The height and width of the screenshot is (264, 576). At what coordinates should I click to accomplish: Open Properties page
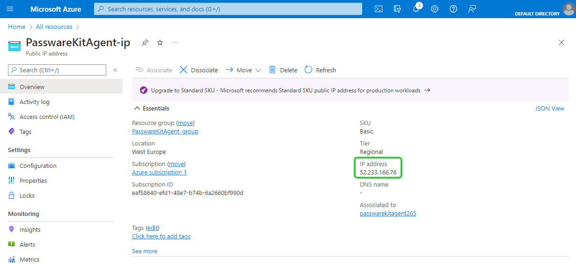[x=61, y=181]
